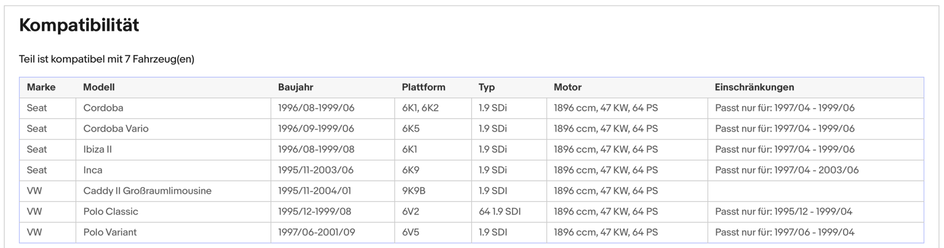Click the "Typ" column header
The width and height of the screenshot is (944, 248).
[x=487, y=87]
